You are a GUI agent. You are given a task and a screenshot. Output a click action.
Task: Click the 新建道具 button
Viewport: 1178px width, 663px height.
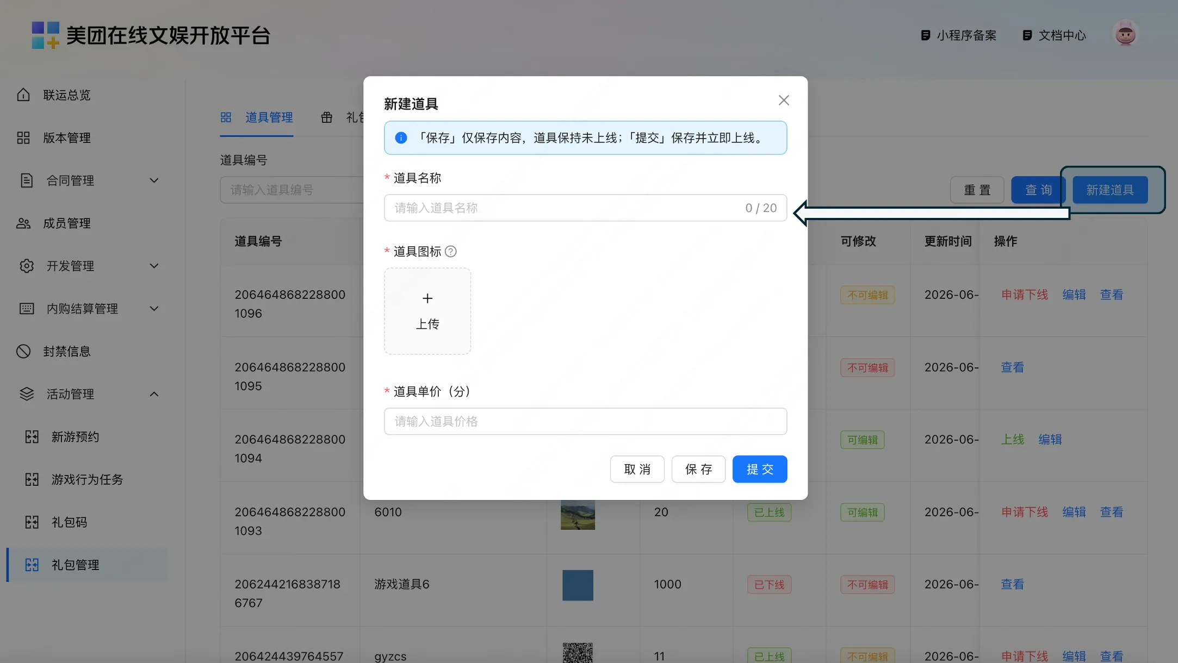coord(1110,190)
